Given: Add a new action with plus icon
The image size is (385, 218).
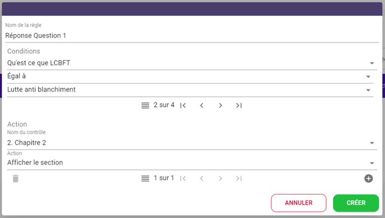Looking at the screenshot, I should pyautogui.click(x=368, y=178).
